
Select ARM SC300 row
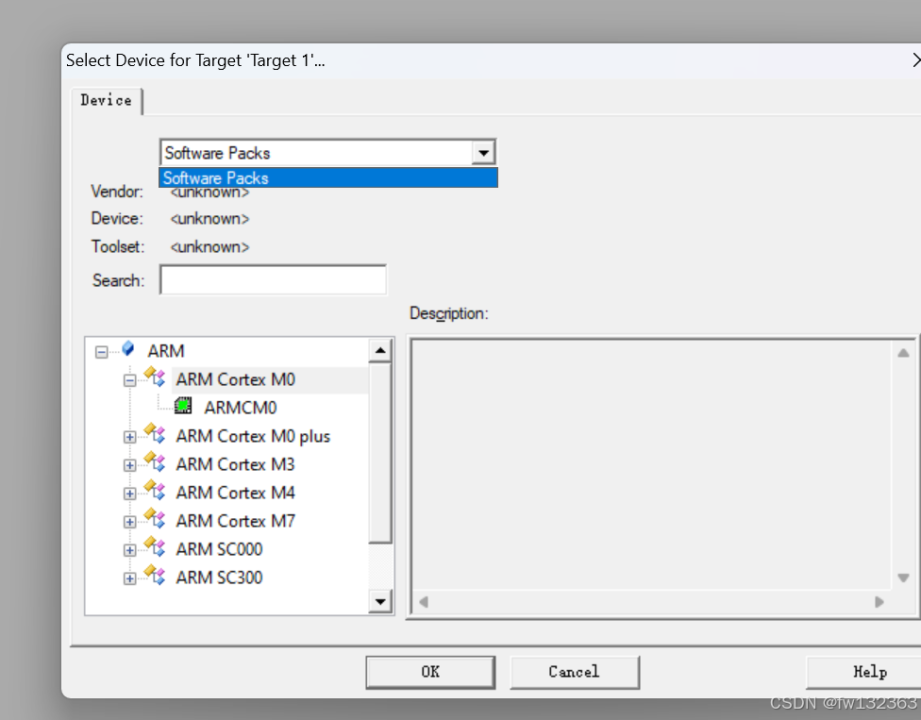click(x=219, y=578)
